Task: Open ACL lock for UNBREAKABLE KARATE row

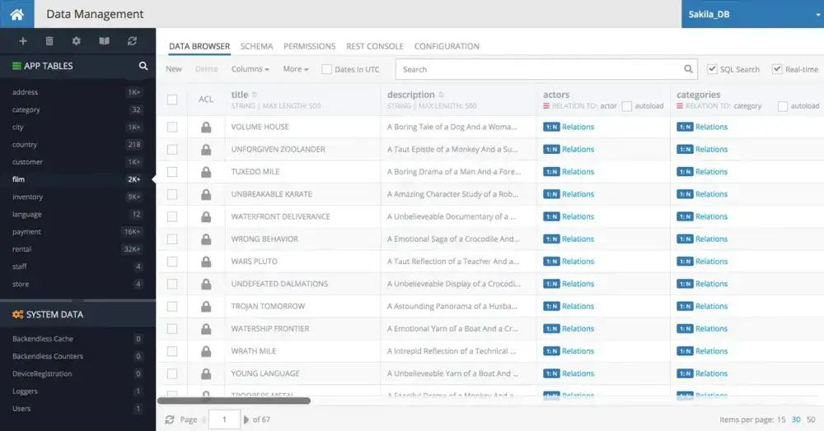Action: tap(206, 194)
